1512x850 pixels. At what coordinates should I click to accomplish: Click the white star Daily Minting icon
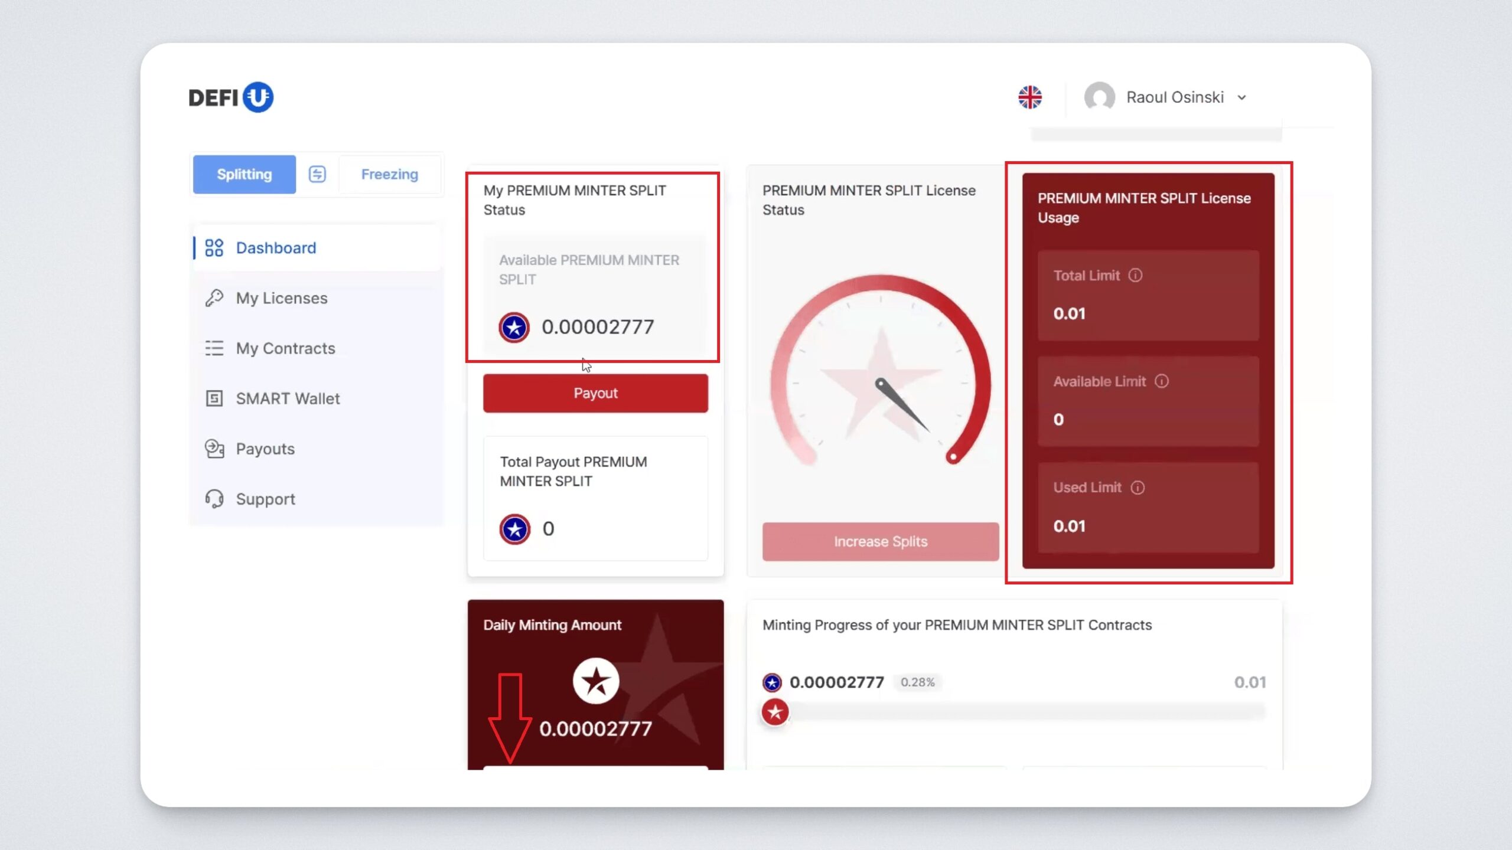595,681
